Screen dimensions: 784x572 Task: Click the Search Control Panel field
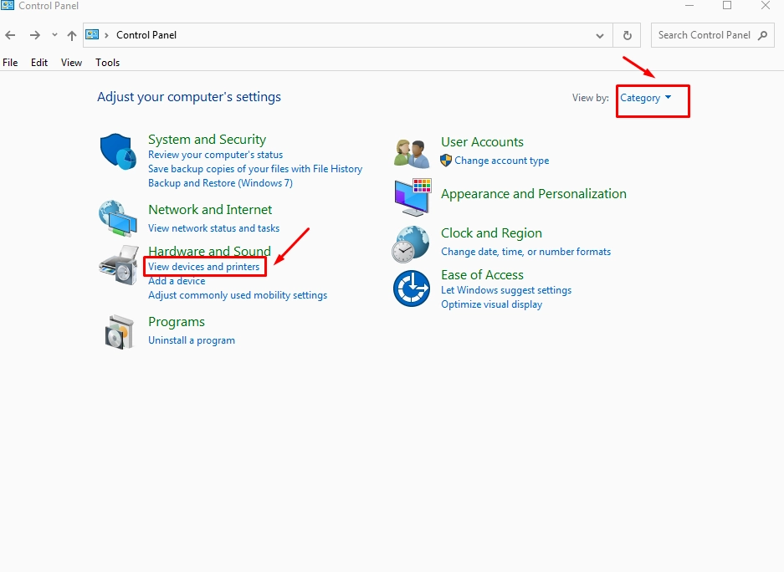click(705, 35)
